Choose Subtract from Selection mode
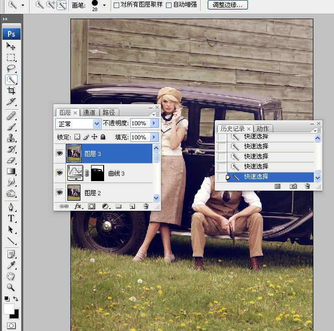This screenshot has height=331, width=334. [61, 5]
